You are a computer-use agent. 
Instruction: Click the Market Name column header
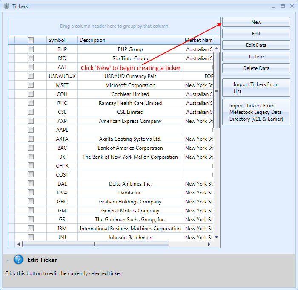[x=198, y=40]
